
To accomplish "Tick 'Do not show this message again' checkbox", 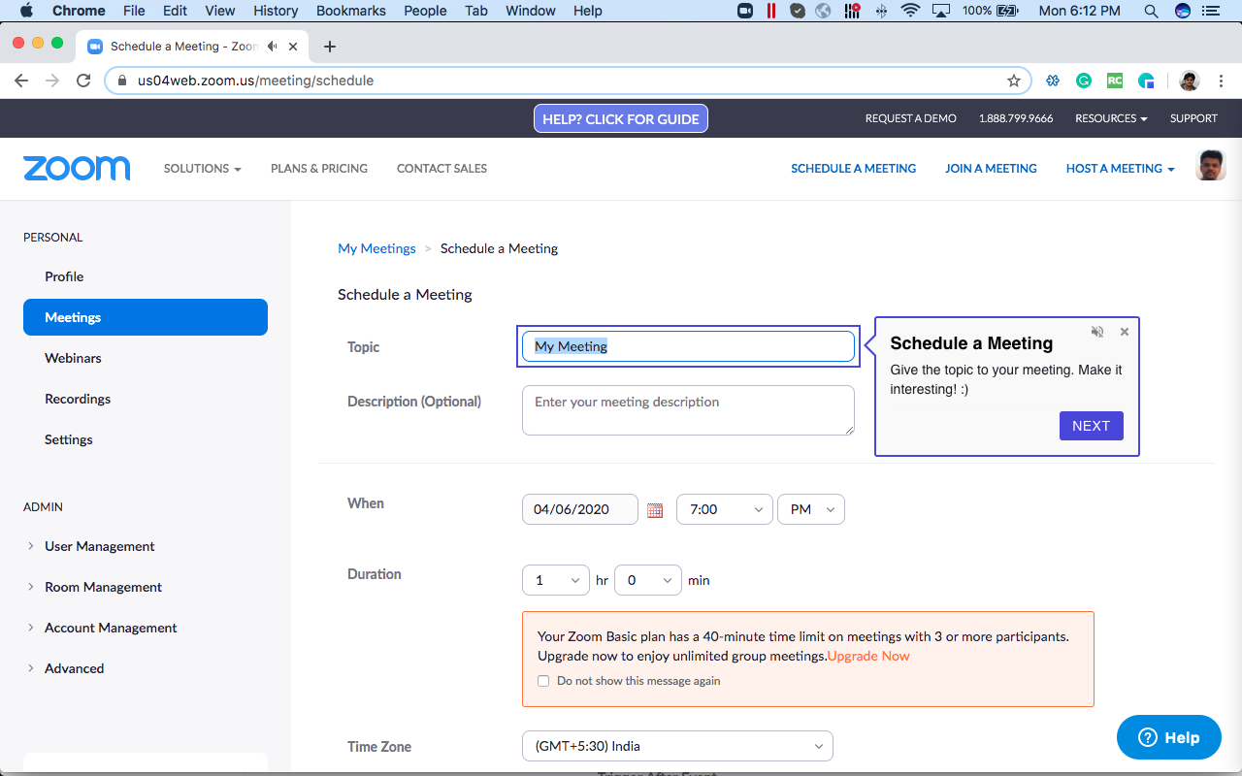I will click(x=543, y=681).
